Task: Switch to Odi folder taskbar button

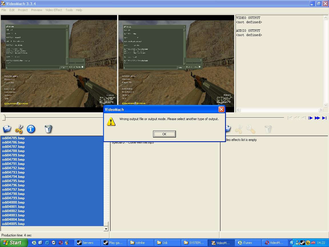Action: (167, 243)
